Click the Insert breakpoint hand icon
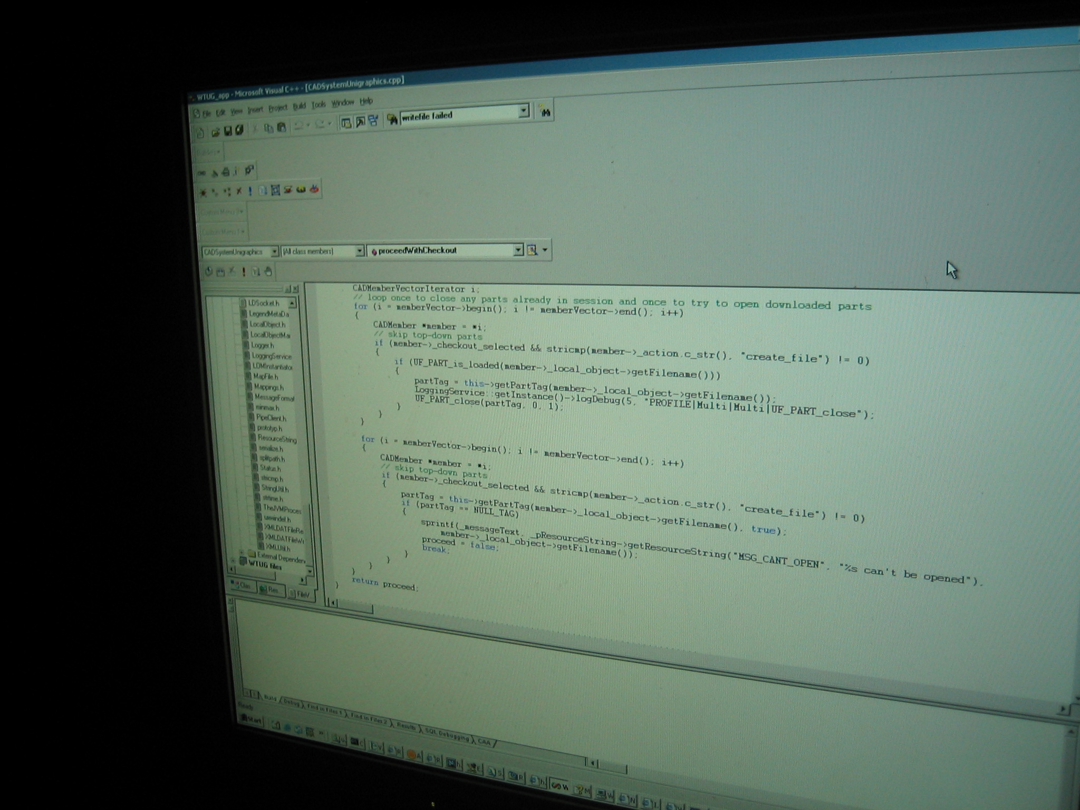The height and width of the screenshot is (810, 1080). click(x=268, y=272)
